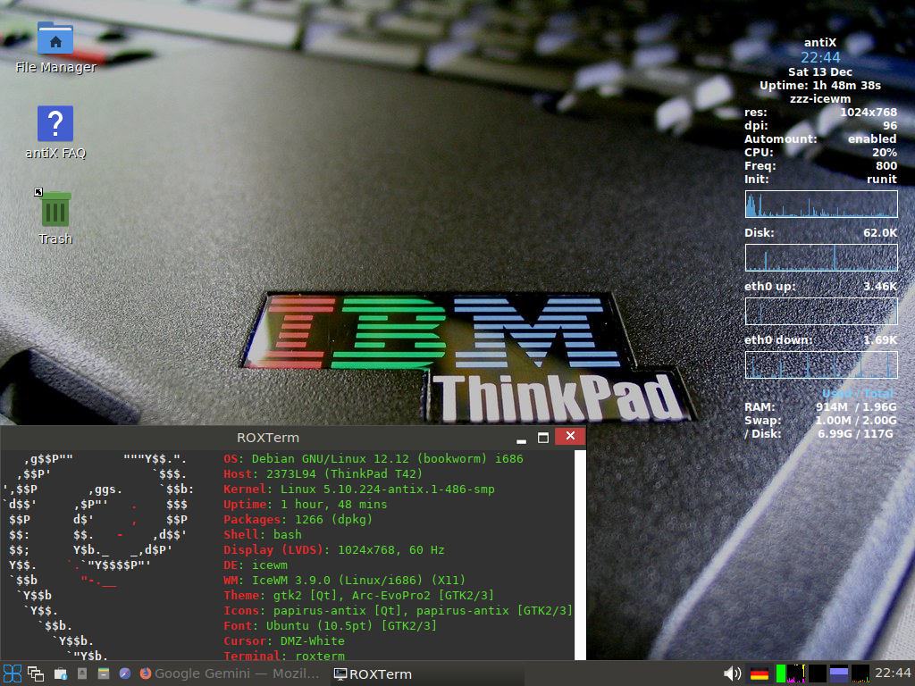915x686 pixels.
Task: Click the solid green status monitor in tray
Action: [x=781, y=673]
